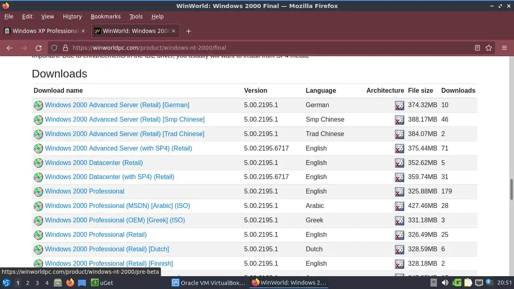Click the x86 icon in the 375.44MB row
Screen dimensions: 514x289
[399, 149]
